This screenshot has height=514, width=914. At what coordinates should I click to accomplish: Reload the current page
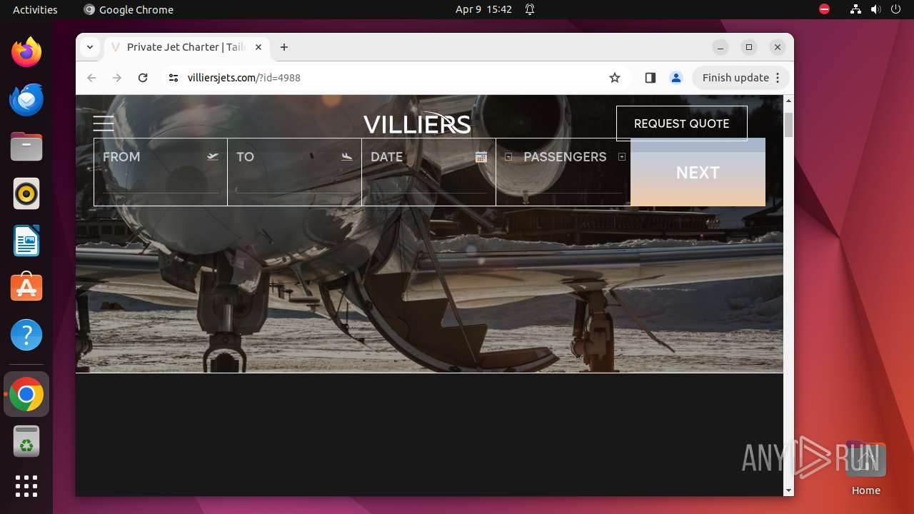tap(143, 78)
